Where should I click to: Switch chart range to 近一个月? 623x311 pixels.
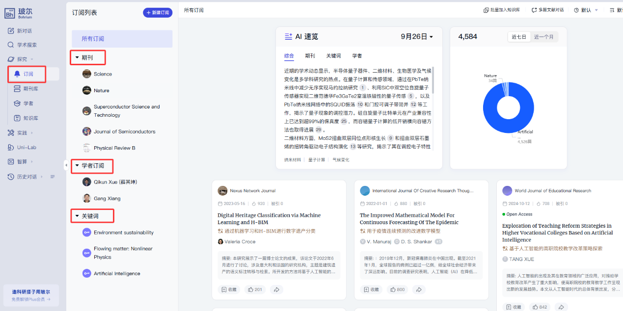click(543, 37)
